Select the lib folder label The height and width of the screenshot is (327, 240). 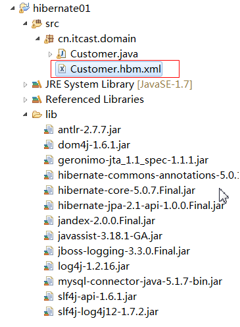click(51, 115)
